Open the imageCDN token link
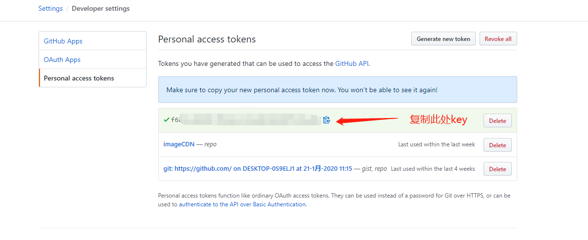The width and height of the screenshot is (588, 240). 179,144
